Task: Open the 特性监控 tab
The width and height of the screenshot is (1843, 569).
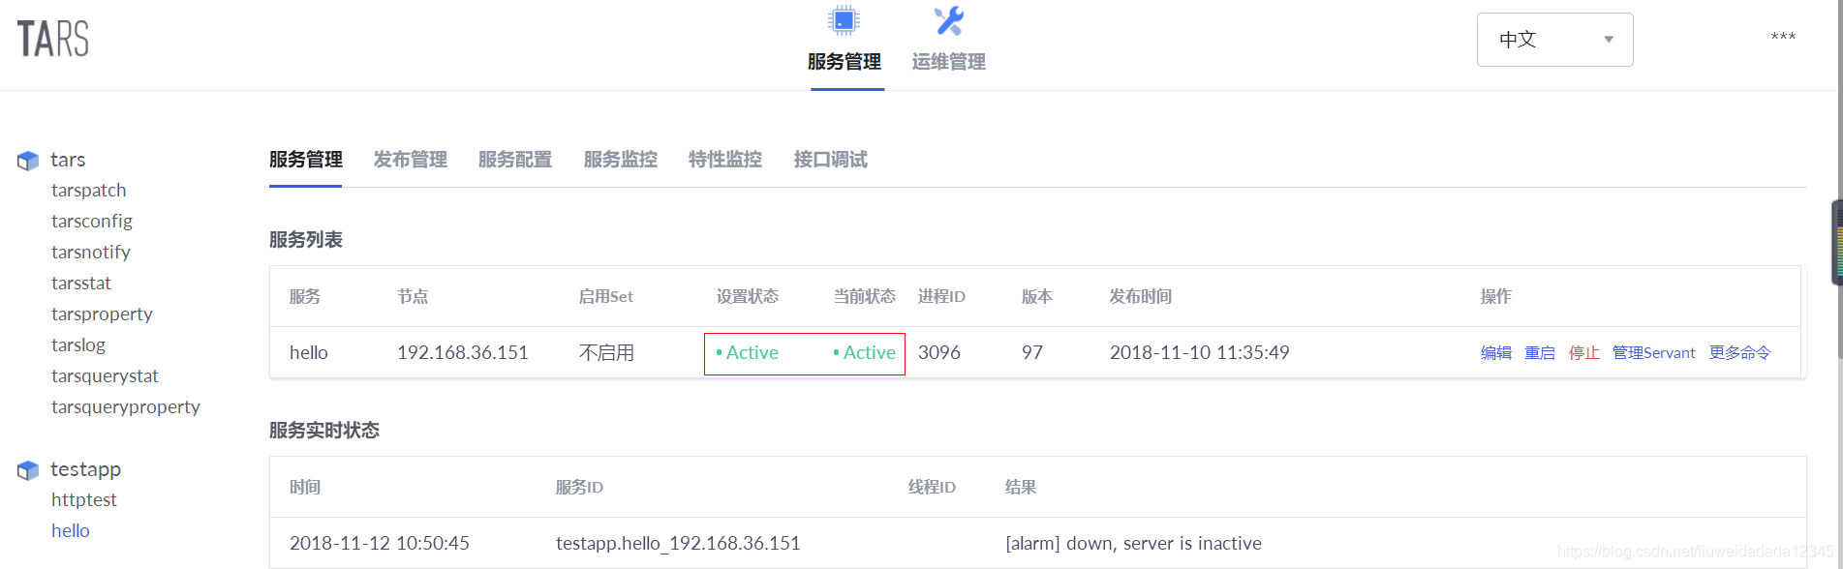Action: [725, 160]
